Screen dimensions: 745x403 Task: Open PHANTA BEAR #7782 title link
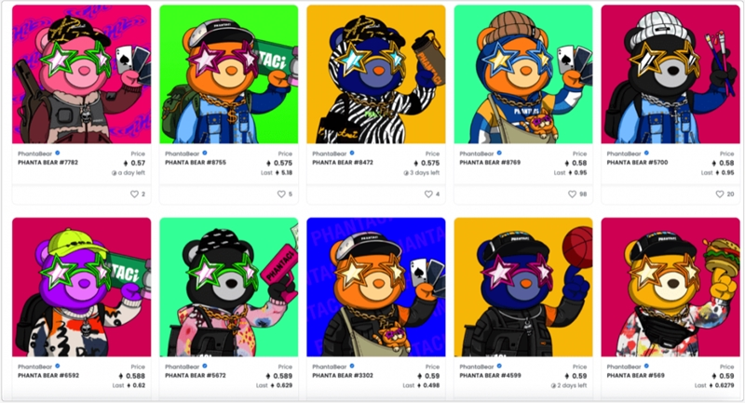click(48, 162)
